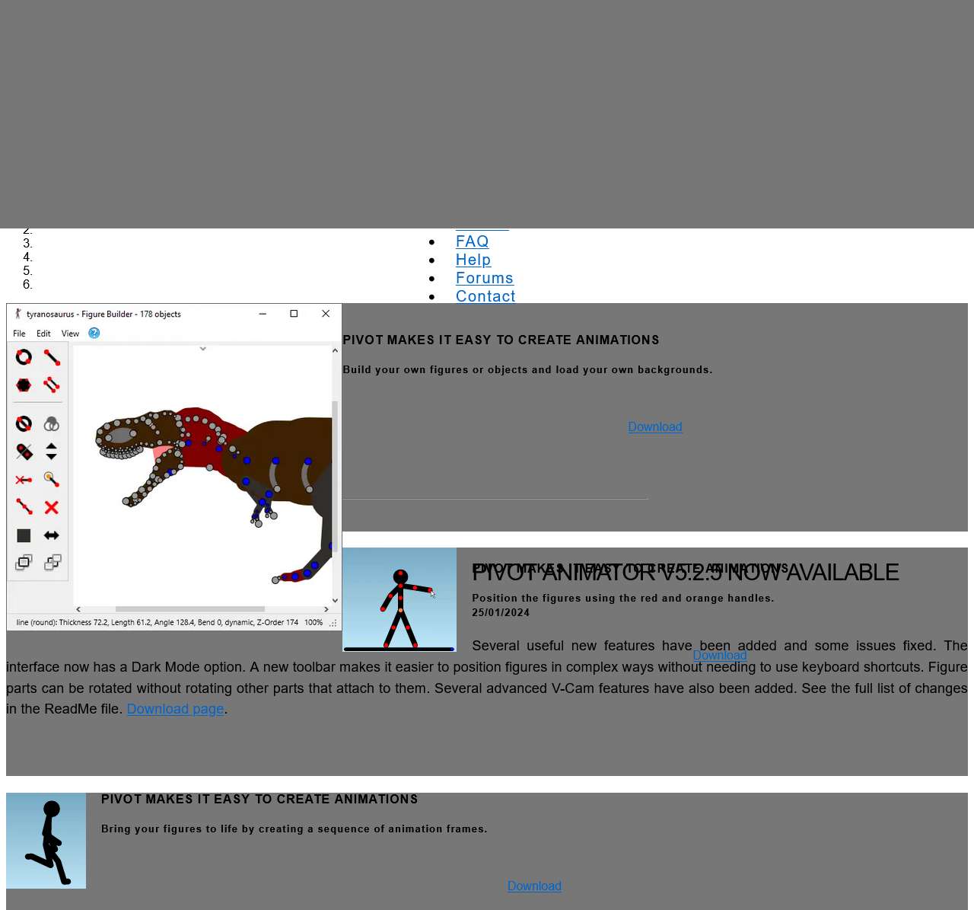Click the big red X delete icon

click(x=52, y=507)
